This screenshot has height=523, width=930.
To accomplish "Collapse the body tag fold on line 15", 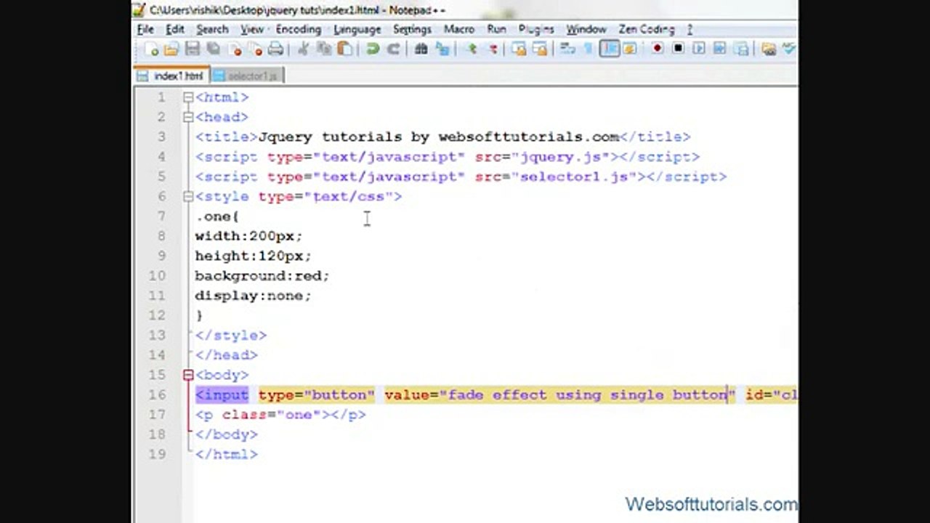I will pos(188,375).
